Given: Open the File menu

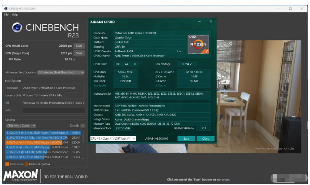Looking at the screenshot, I should tap(6, 14).
